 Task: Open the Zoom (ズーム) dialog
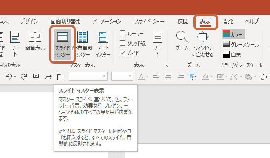tap(182, 41)
